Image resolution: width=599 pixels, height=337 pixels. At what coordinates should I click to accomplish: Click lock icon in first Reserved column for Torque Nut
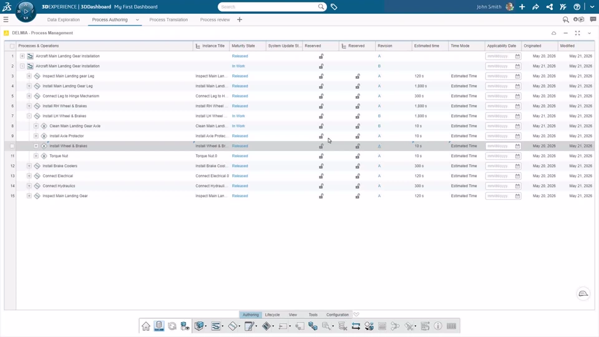tap(321, 156)
